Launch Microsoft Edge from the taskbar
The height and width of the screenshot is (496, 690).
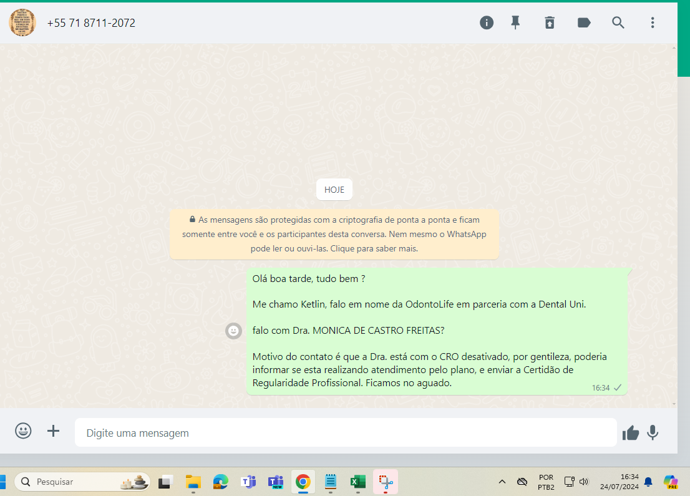point(221,482)
